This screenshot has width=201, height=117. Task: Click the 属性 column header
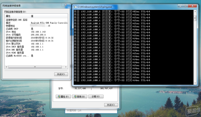click(17, 16)
